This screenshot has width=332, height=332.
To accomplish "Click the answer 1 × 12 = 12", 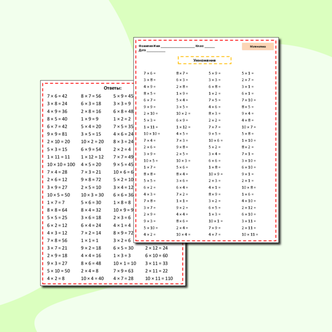I will coord(92,157).
